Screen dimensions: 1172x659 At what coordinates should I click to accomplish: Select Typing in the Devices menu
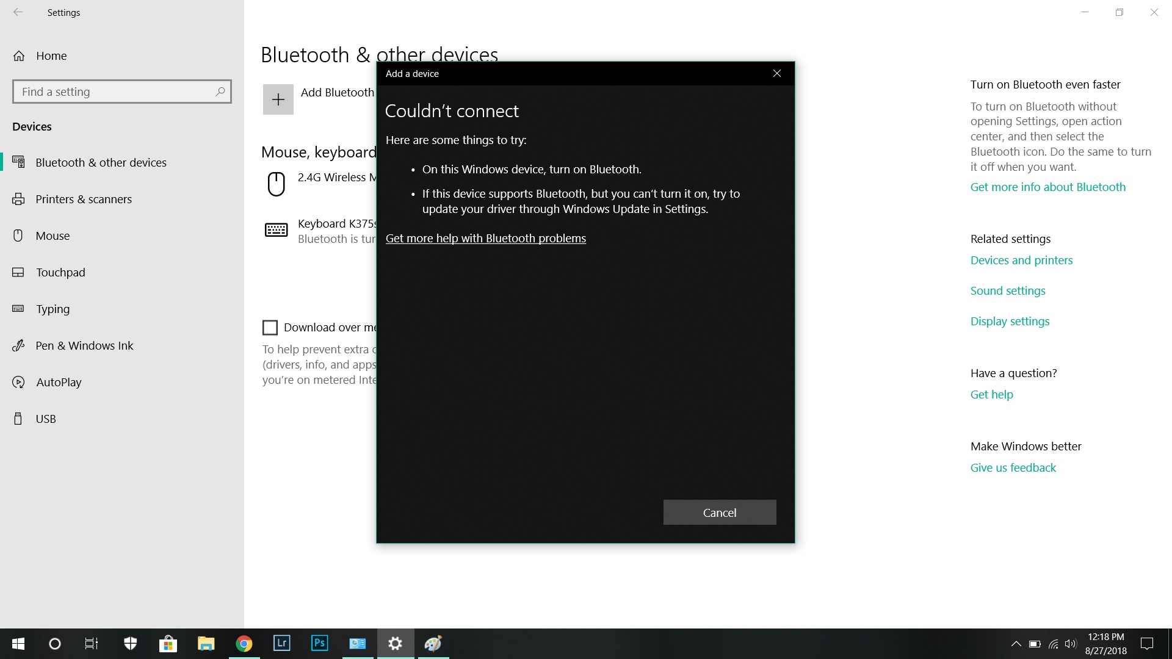point(52,309)
